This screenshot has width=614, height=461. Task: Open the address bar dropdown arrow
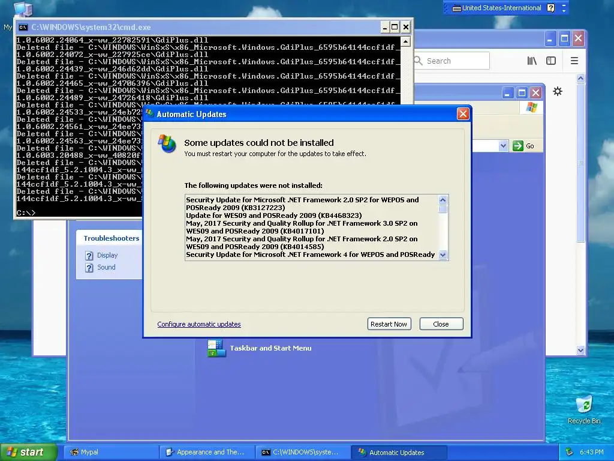pos(503,146)
